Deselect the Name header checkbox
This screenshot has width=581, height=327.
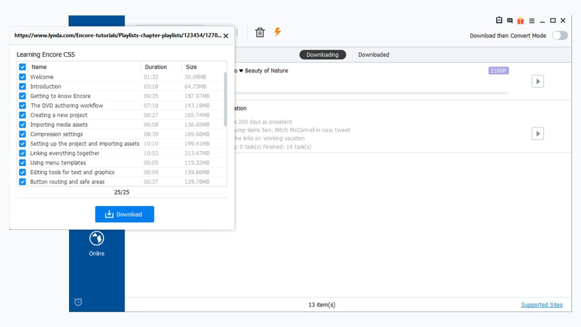[x=22, y=67]
